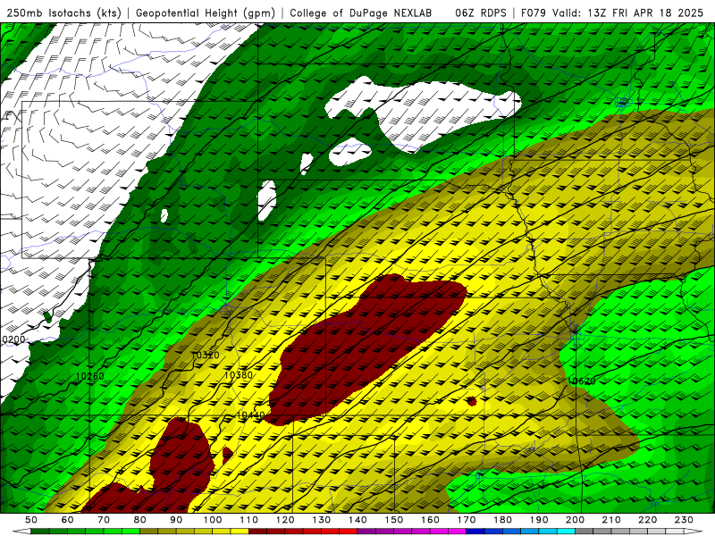
Task: Click the 150 label on the color scale
Action: [x=393, y=520]
